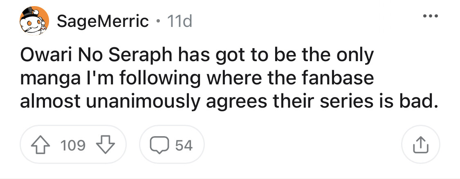Open SageMerric's Snoo avatar
Screen dimensions: 460x179
(34, 20)
